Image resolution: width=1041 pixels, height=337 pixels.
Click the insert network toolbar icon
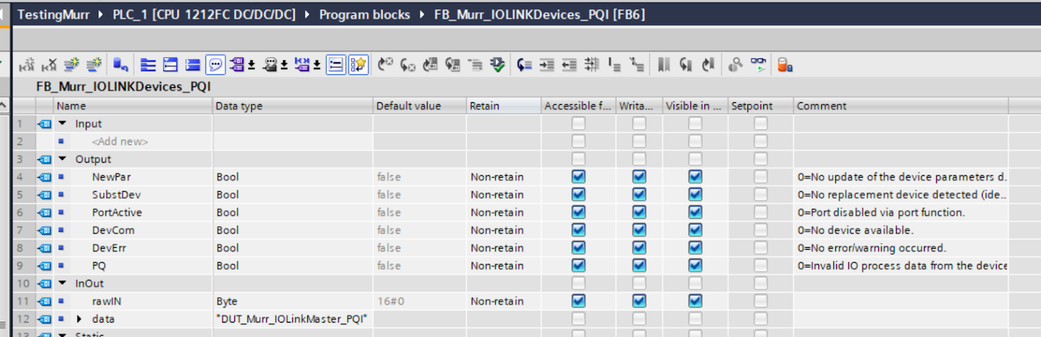27,64
